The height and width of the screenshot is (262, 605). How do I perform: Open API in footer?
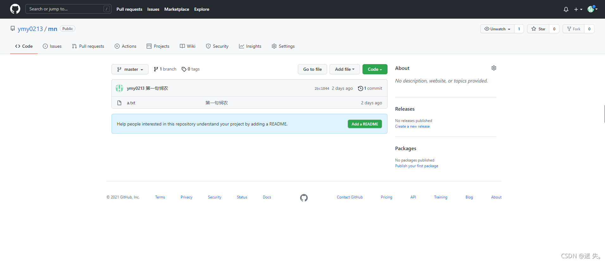(413, 197)
